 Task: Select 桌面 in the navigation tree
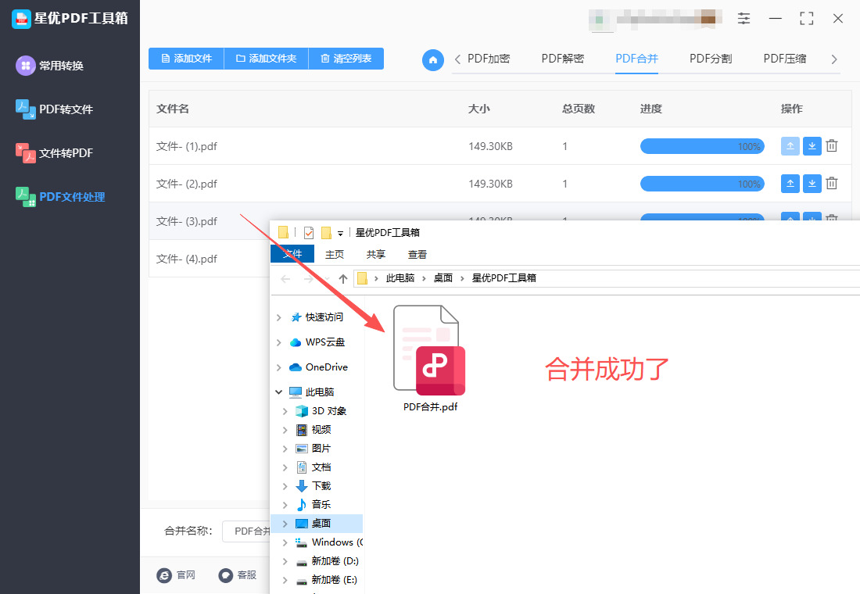pos(321,523)
